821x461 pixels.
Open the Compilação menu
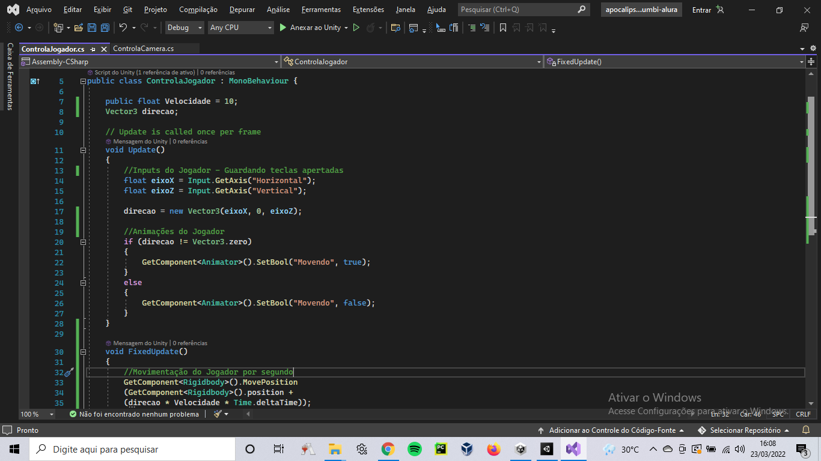(198, 10)
